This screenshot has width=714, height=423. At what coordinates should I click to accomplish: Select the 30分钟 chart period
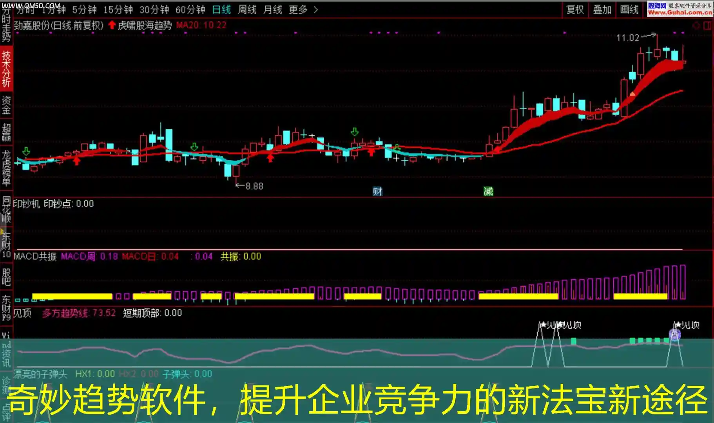[x=154, y=10]
